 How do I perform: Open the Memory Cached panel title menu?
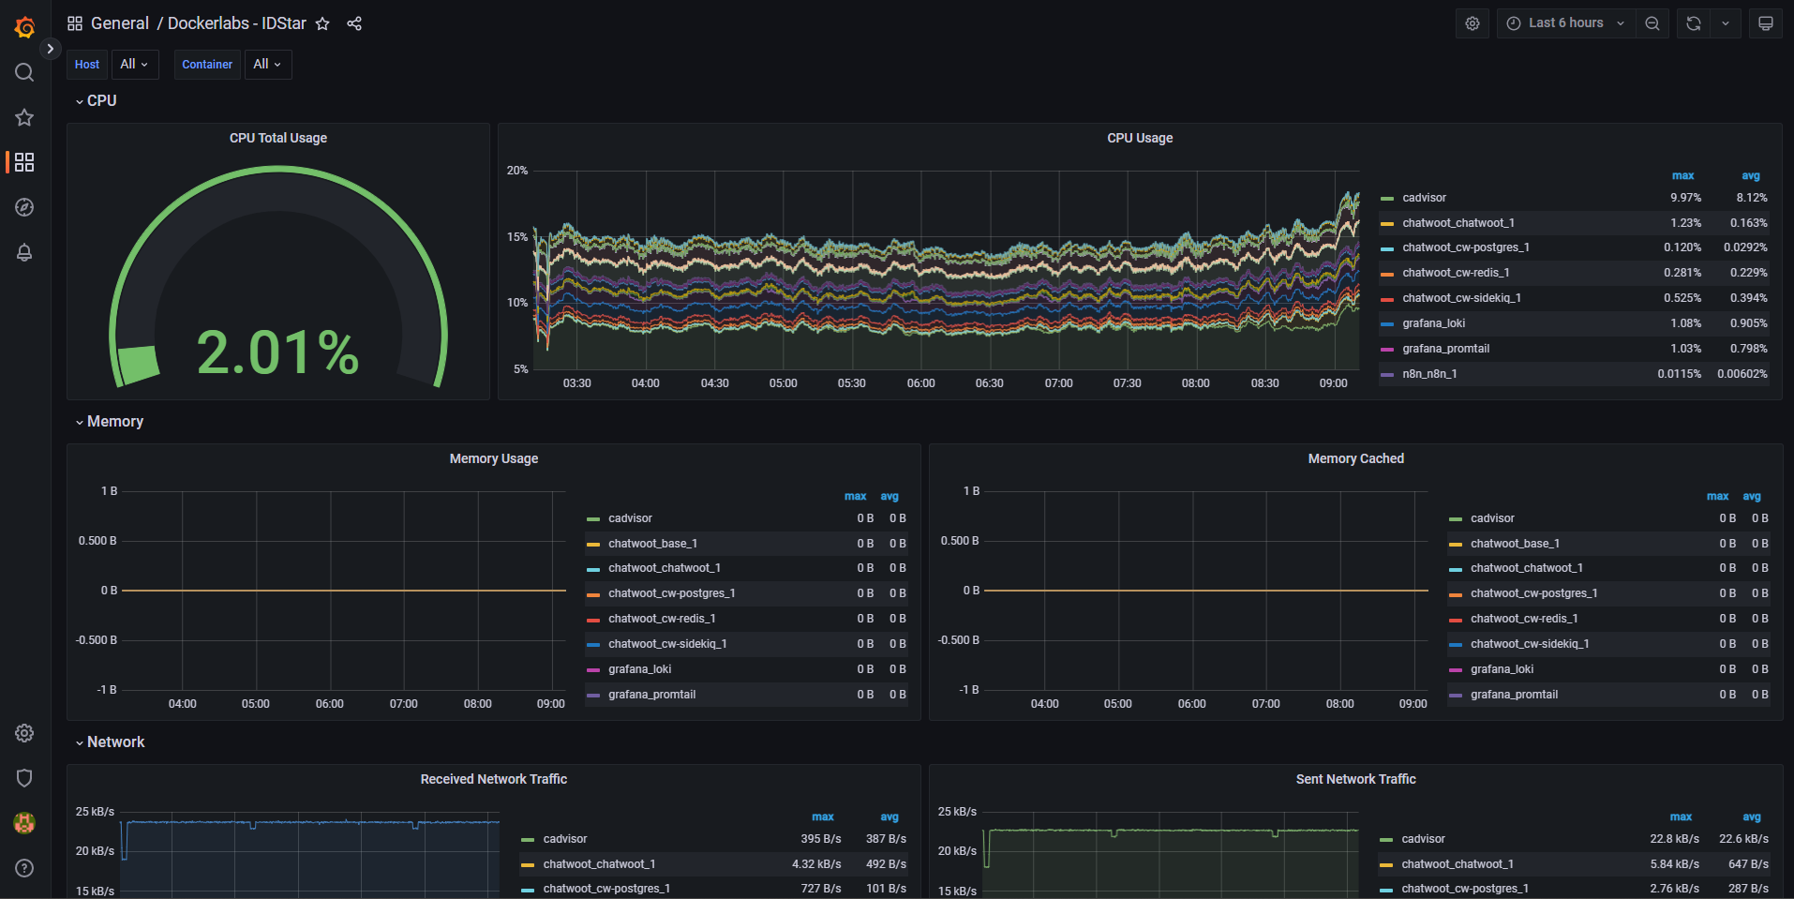point(1356,458)
